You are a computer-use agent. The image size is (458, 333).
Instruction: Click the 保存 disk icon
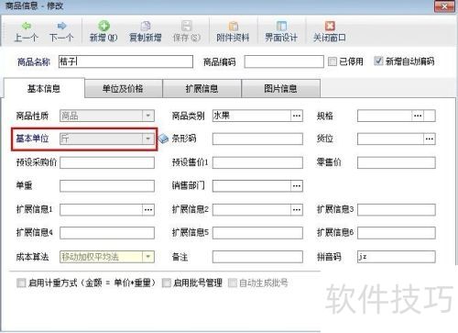point(187,26)
